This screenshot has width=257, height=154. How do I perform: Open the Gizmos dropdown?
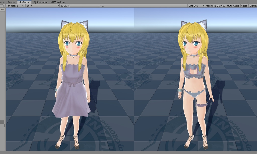click(x=253, y=5)
